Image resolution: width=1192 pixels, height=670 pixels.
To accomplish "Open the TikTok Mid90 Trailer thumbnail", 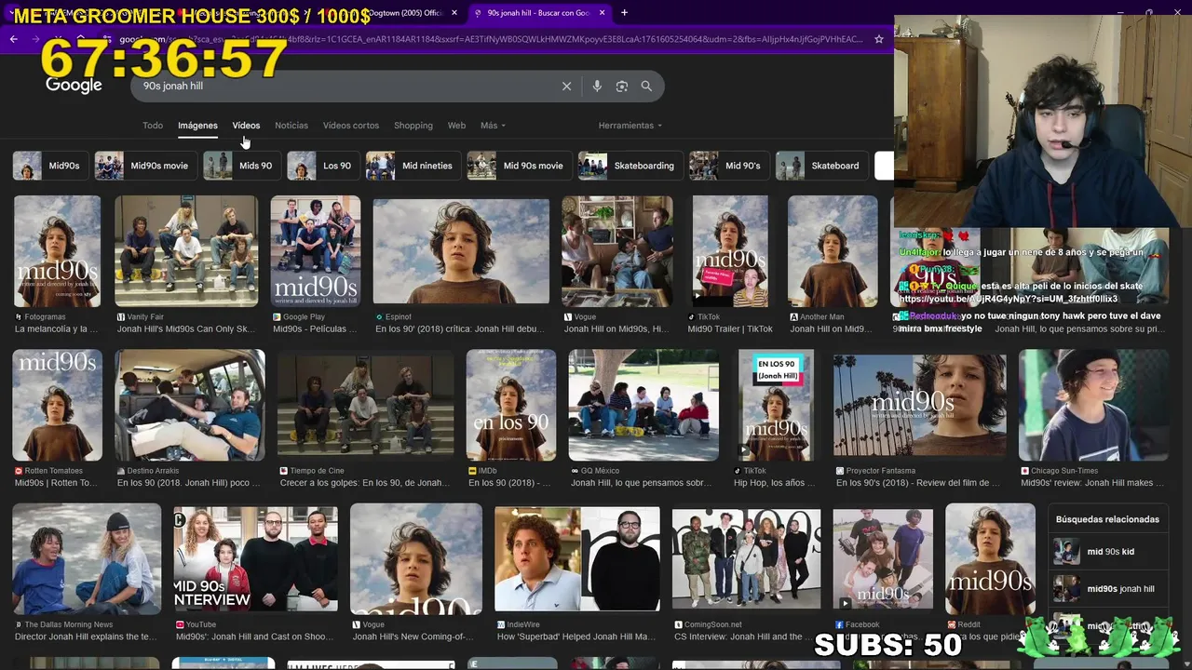I will point(730,251).
